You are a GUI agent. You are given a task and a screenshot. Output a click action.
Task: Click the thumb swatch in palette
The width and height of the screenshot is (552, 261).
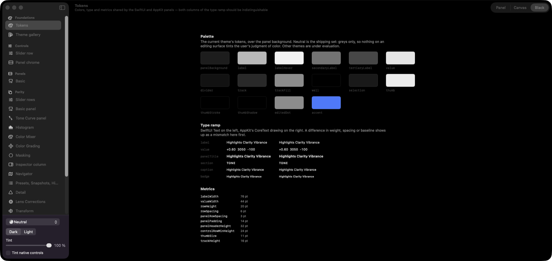click(400, 80)
